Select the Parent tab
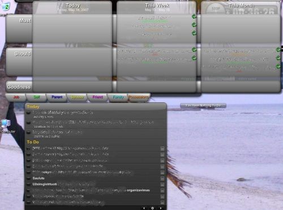 coord(57,97)
